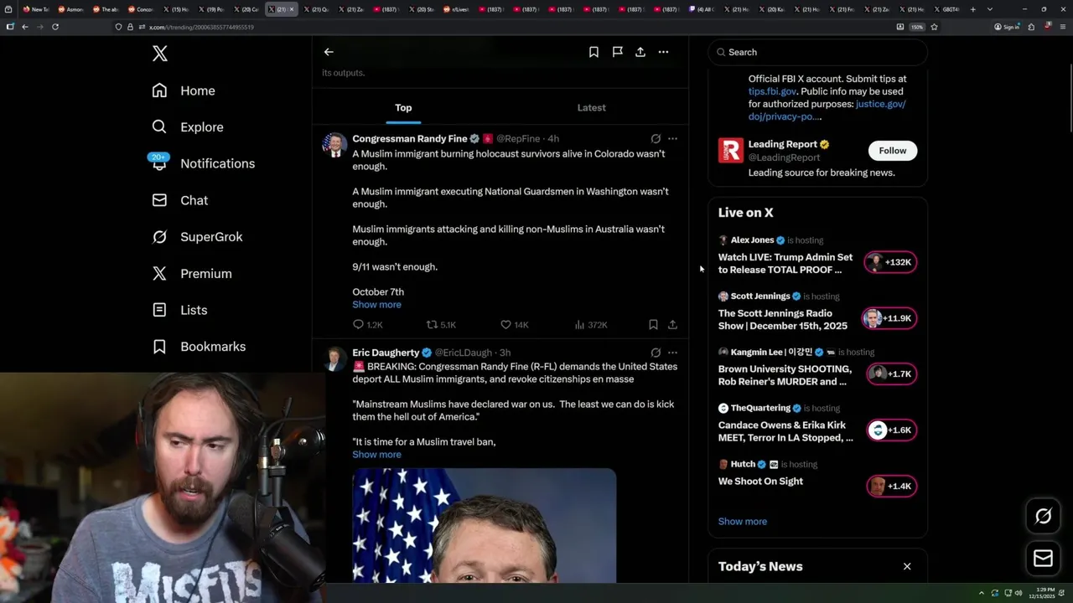The height and width of the screenshot is (603, 1073).
Task: Reply to Randy Fine's post
Action: (x=368, y=325)
